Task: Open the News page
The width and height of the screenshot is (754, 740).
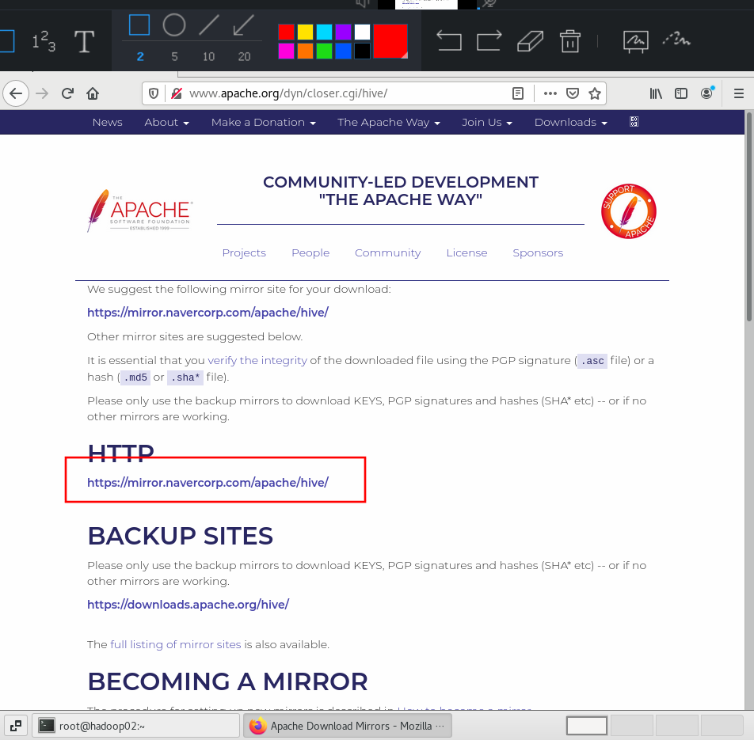Action: 107,122
